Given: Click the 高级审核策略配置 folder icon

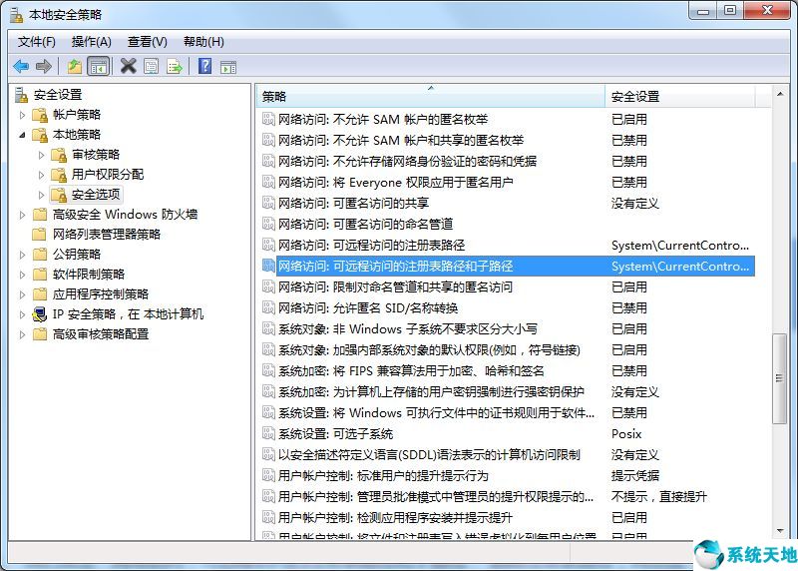Looking at the screenshot, I should [39, 334].
